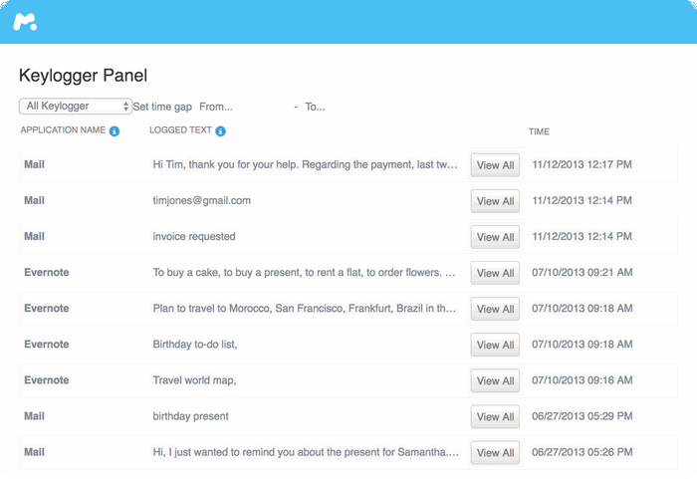Select the Hi Tim logged text row
Screen dimensions: 697x479
click(x=348, y=164)
